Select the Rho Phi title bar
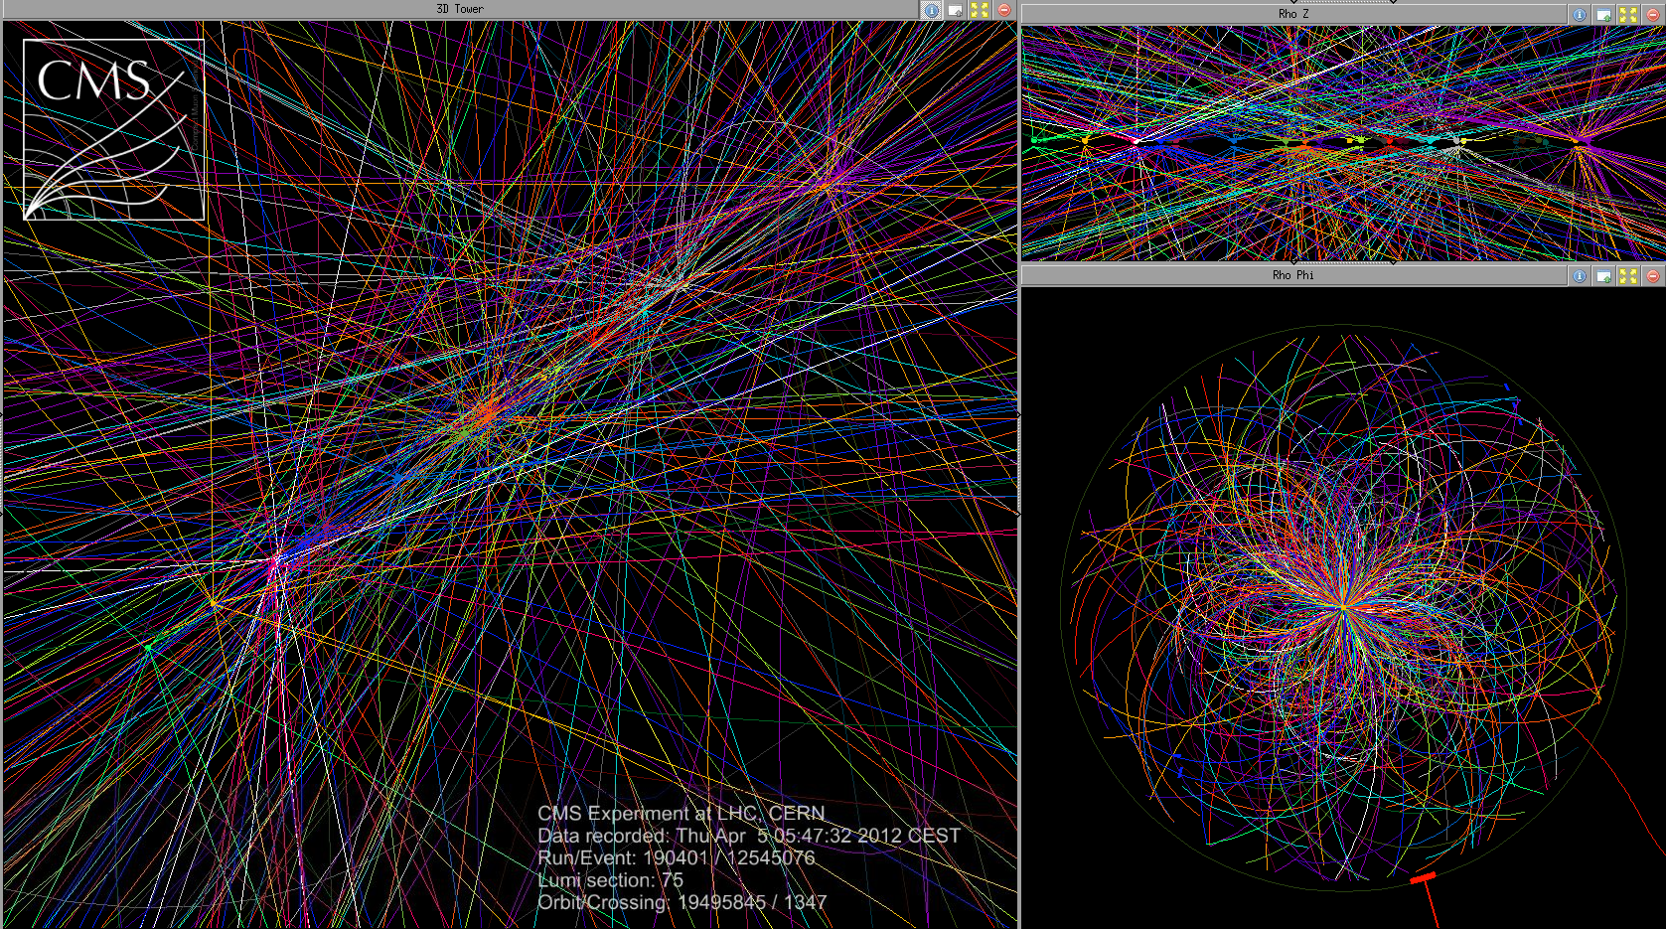This screenshot has height=929, width=1666. pos(1291,275)
